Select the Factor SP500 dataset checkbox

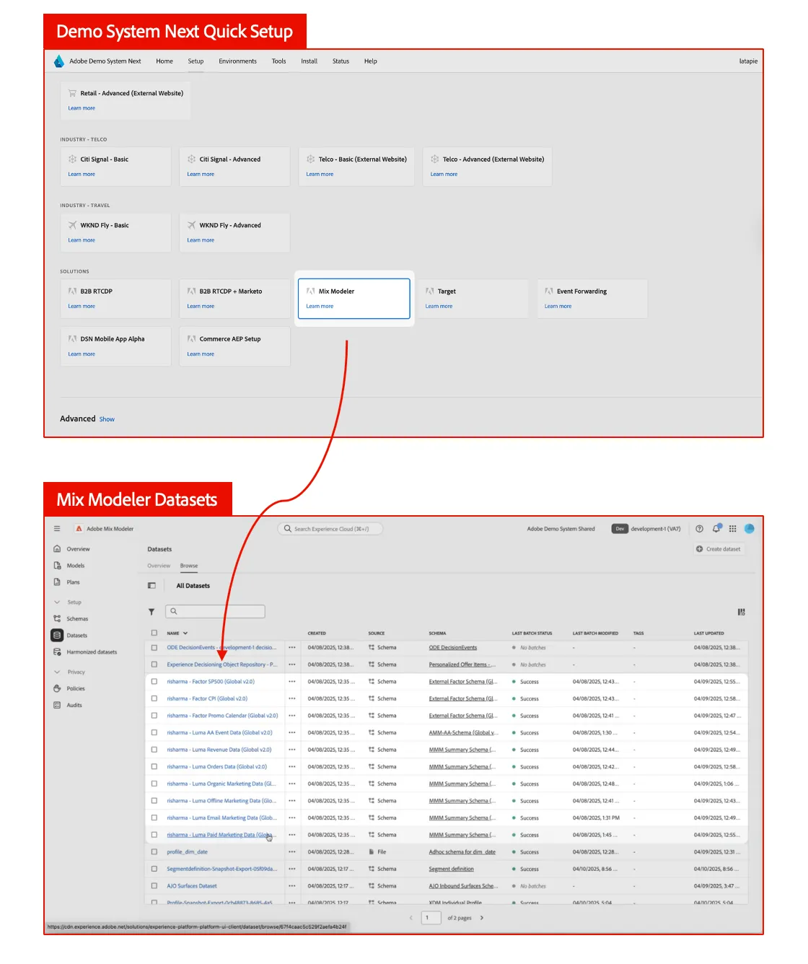[x=154, y=682]
